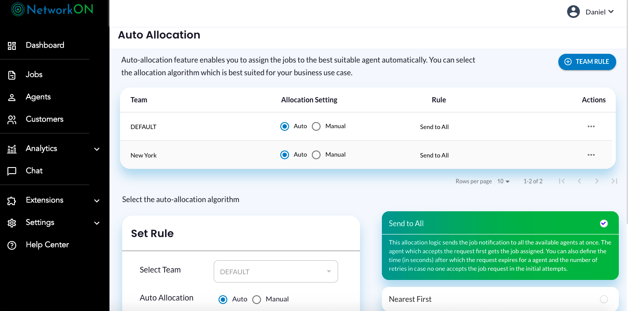628x311 pixels.
Task: Select the Nearest First algorithm option
Action: coord(603,299)
